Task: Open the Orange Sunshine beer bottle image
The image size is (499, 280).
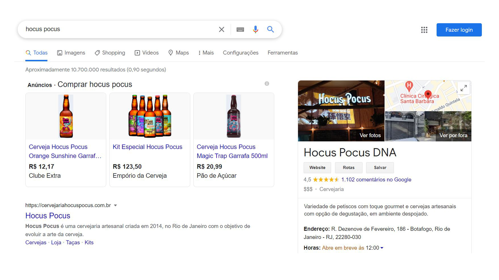Action: 66,116
